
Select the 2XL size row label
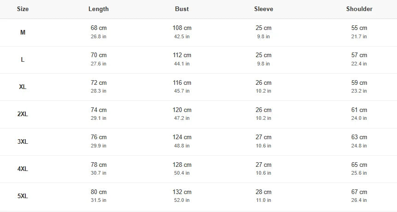click(23, 114)
